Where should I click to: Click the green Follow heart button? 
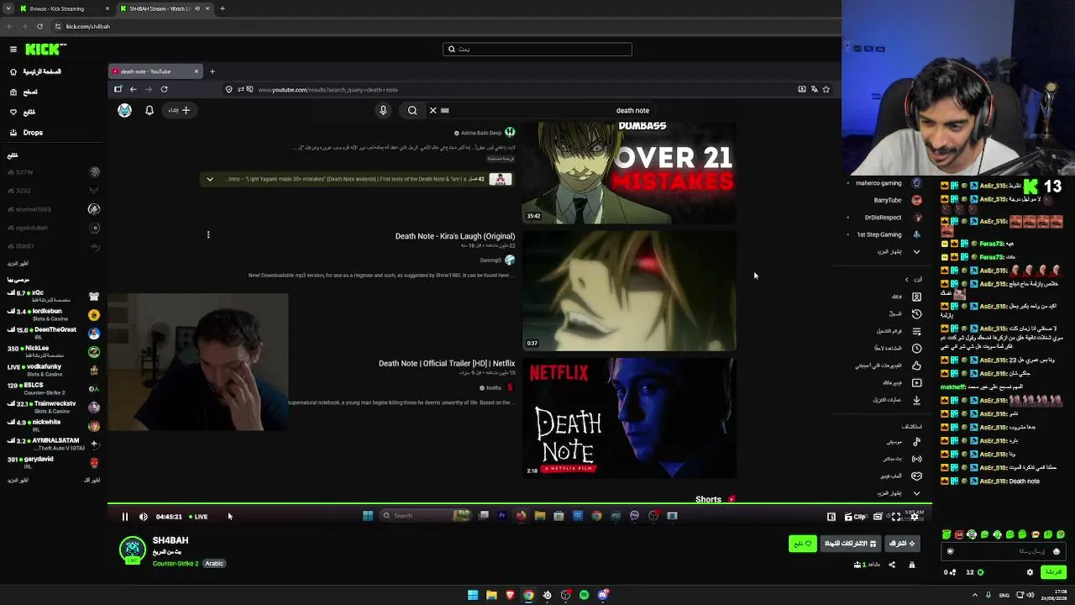click(803, 544)
